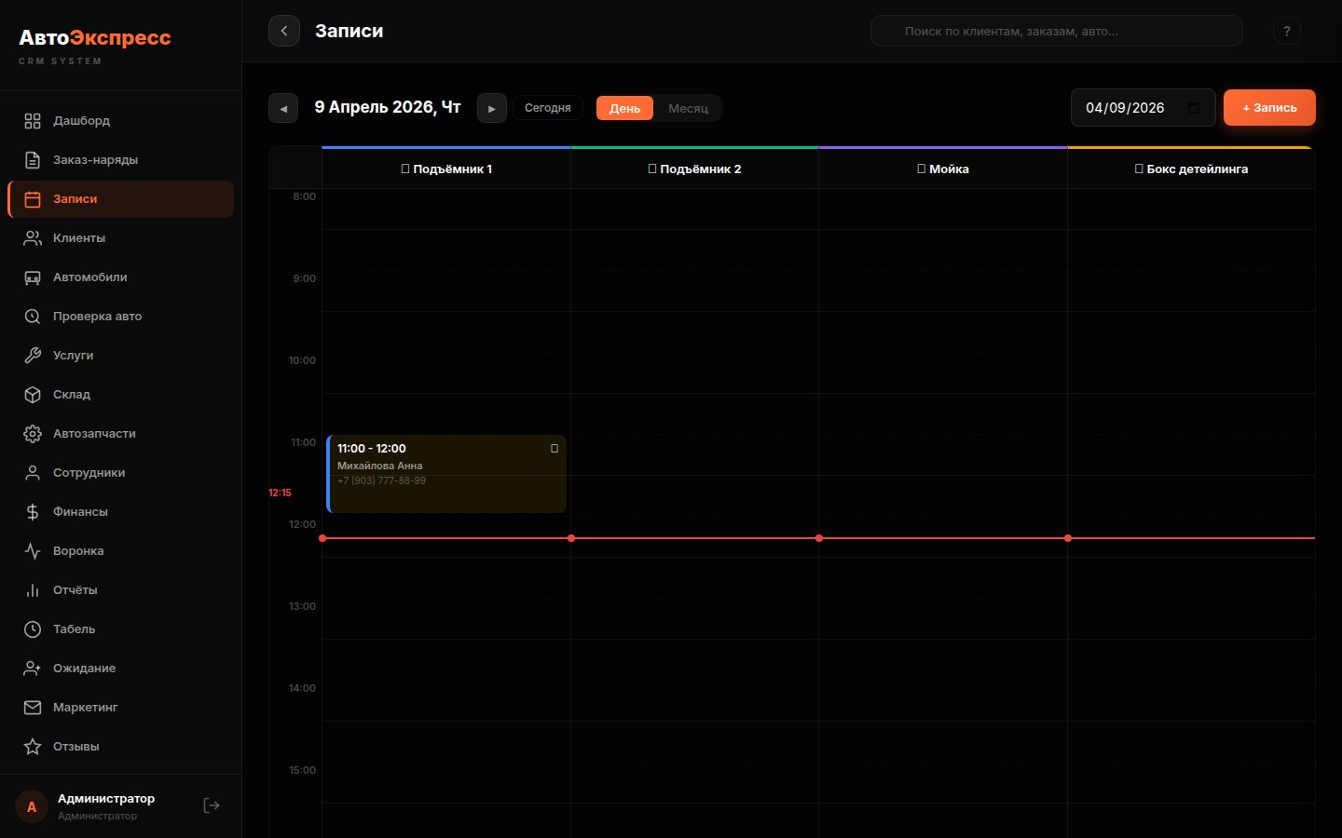Image resolution: width=1342 pixels, height=838 pixels.
Task: Open the Склад inventory section
Action: point(70,394)
